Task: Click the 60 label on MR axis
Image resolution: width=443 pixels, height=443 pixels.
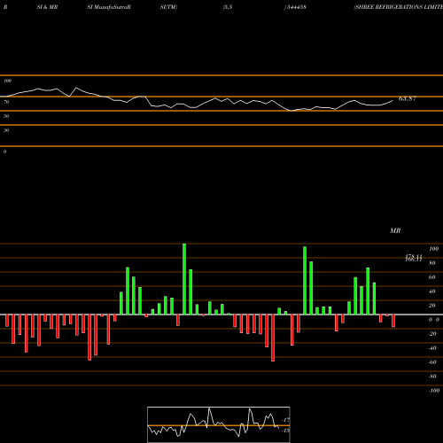Action: [x=432, y=277]
